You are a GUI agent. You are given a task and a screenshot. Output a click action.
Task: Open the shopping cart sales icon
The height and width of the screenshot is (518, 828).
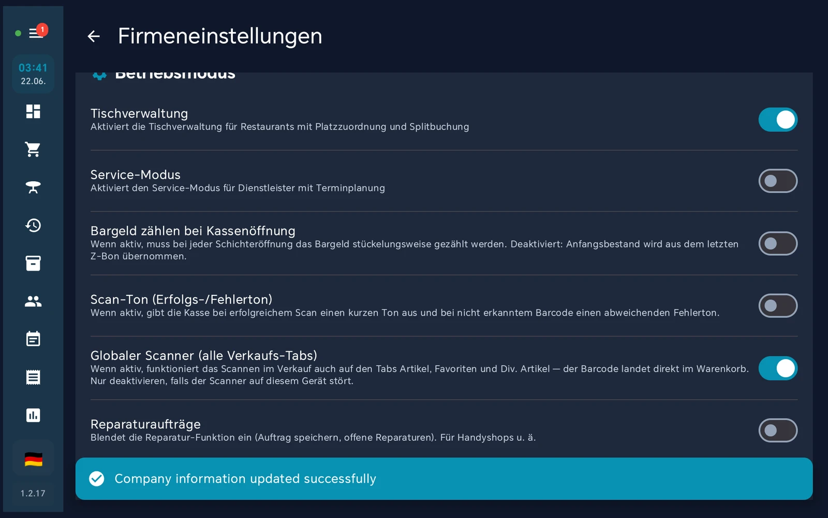point(33,149)
